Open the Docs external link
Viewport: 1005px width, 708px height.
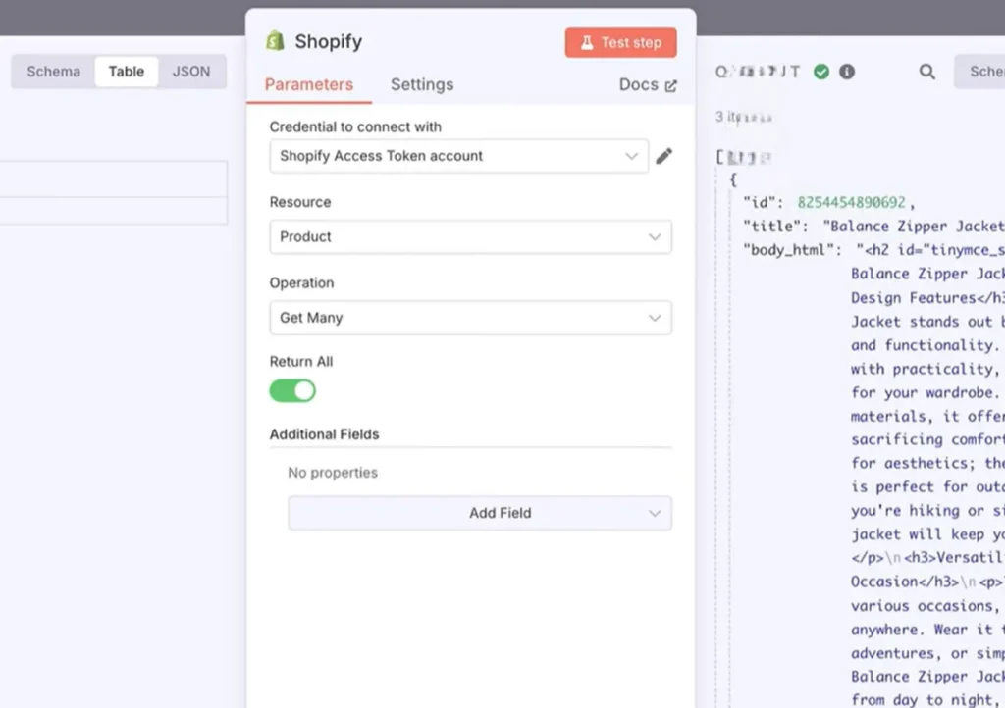pos(648,85)
